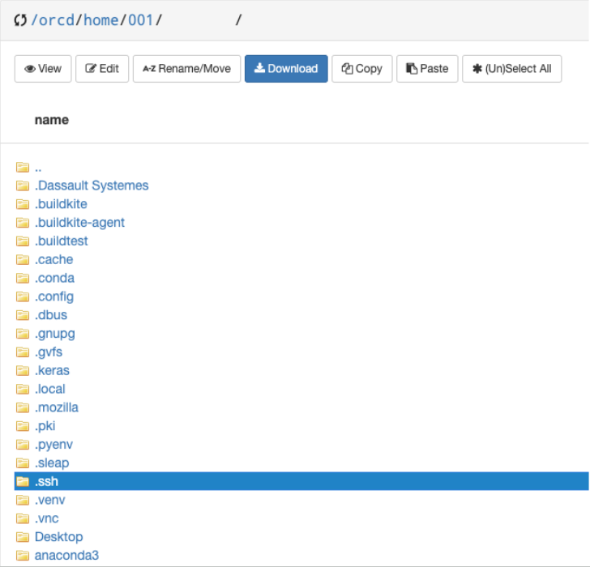Click the View button
The height and width of the screenshot is (567, 590).
point(43,69)
